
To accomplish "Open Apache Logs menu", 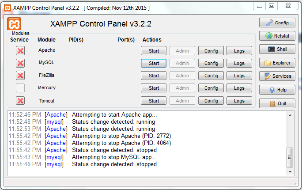I will (239, 51).
